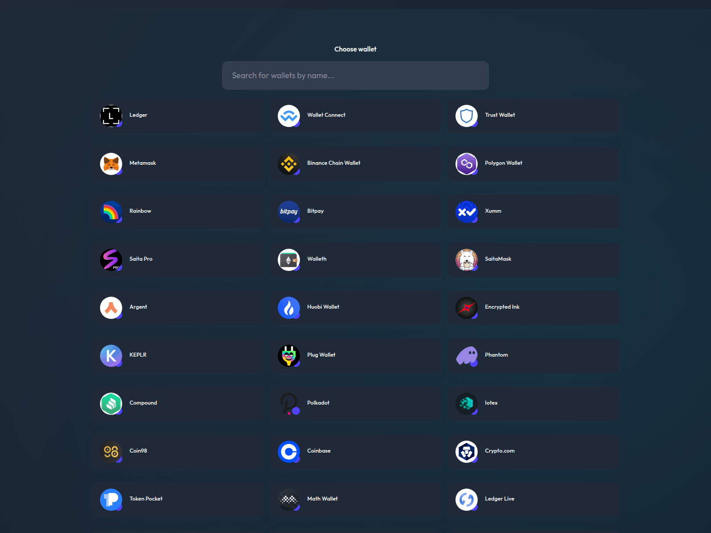Click the Coin98 logo icon
711x533 pixels.
click(111, 452)
